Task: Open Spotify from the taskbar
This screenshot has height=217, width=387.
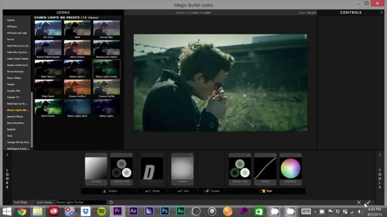Action: 102,212
